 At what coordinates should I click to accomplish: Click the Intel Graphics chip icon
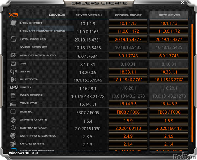(x=13, y=39)
